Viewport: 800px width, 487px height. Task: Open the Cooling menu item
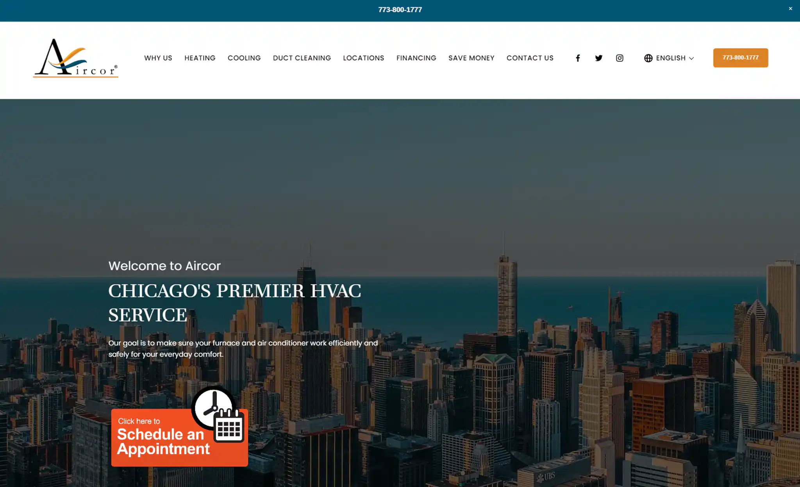click(244, 58)
